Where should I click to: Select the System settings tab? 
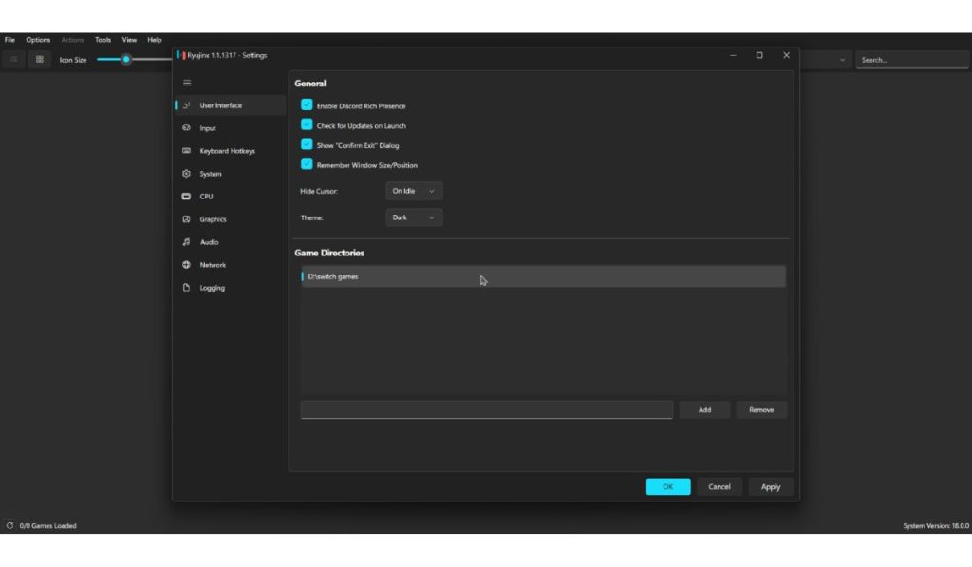click(x=210, y=173)
